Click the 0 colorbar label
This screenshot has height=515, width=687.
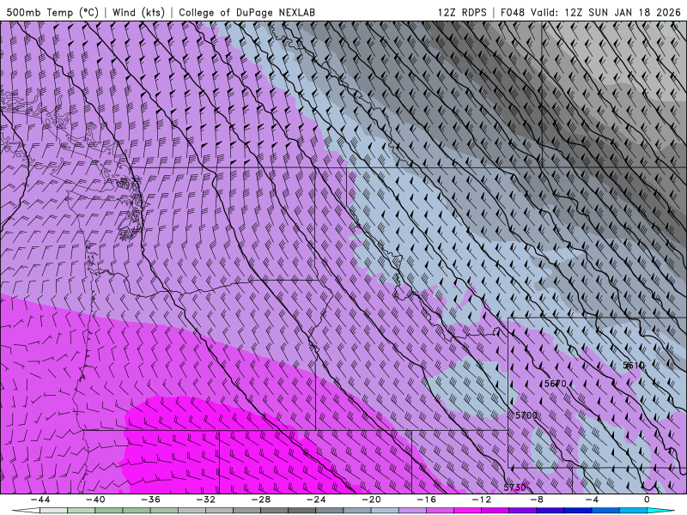(647, 500)
